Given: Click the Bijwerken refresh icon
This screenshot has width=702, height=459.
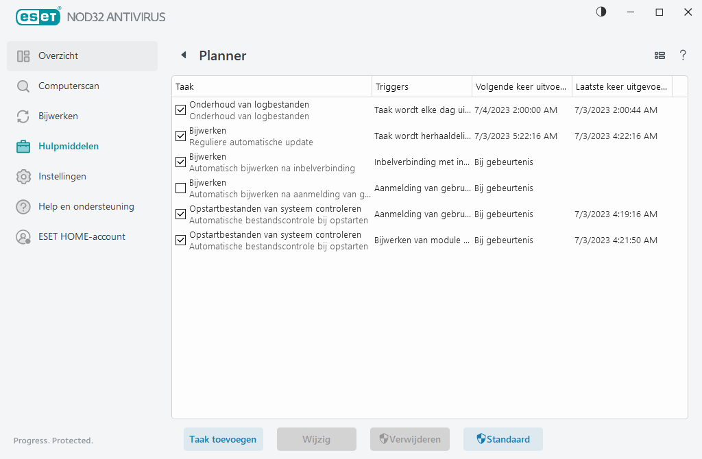Looking at the screenshot, I should [x=23, y=116].
